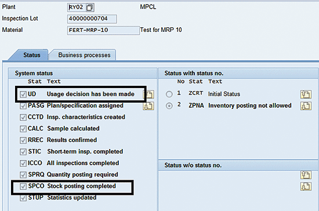Toggle the ICCO All inspections completed checkbox
This screenshot has width=319, height=211.
coord(23,163)
